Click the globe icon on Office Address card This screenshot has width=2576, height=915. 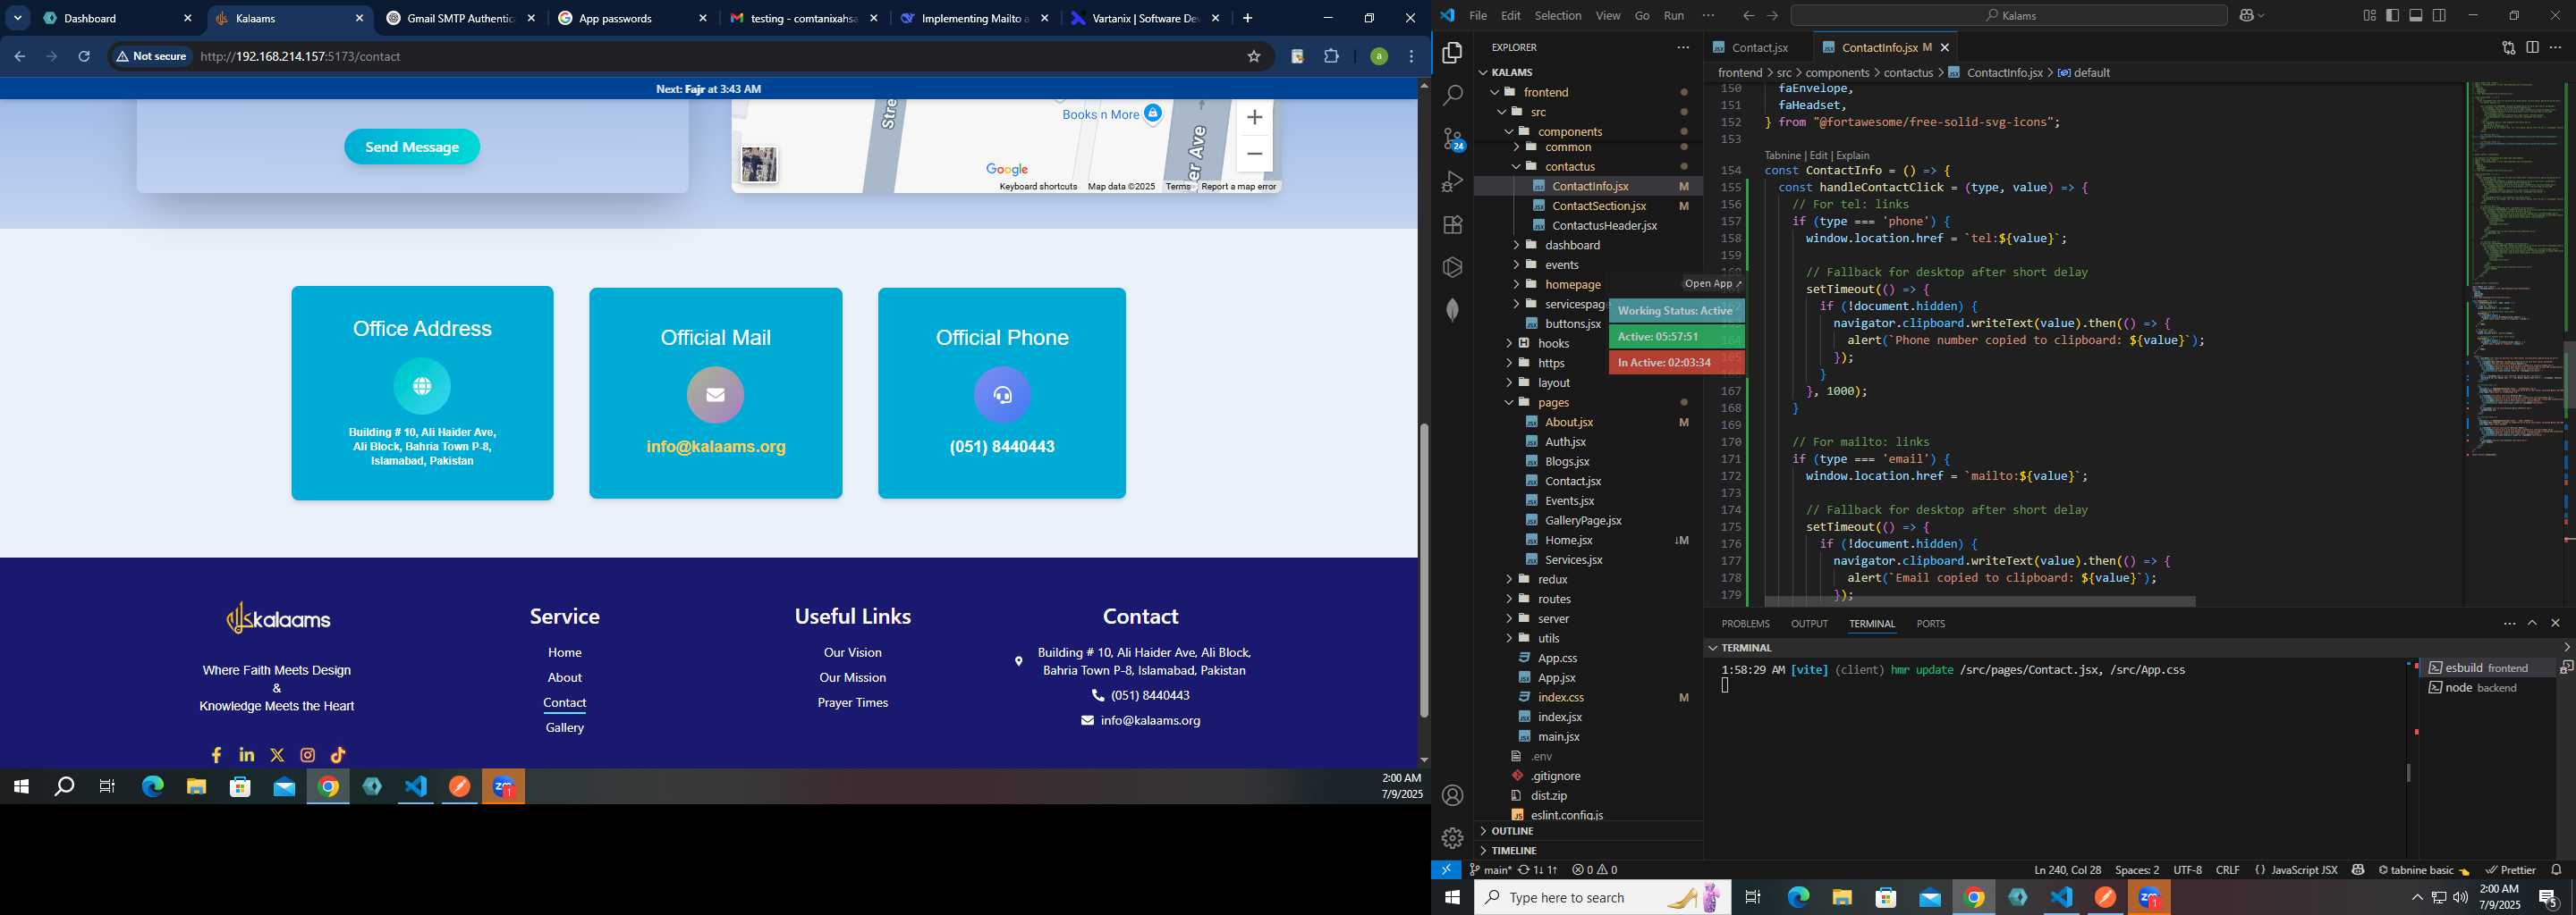click(x=422, y=386)
